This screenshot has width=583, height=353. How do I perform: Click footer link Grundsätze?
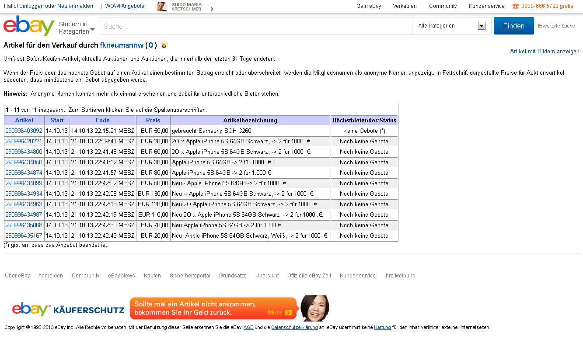tap(233, 276)
